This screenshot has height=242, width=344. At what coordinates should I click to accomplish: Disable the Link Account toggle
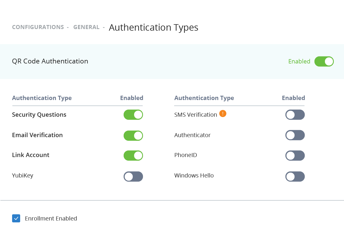133,156
